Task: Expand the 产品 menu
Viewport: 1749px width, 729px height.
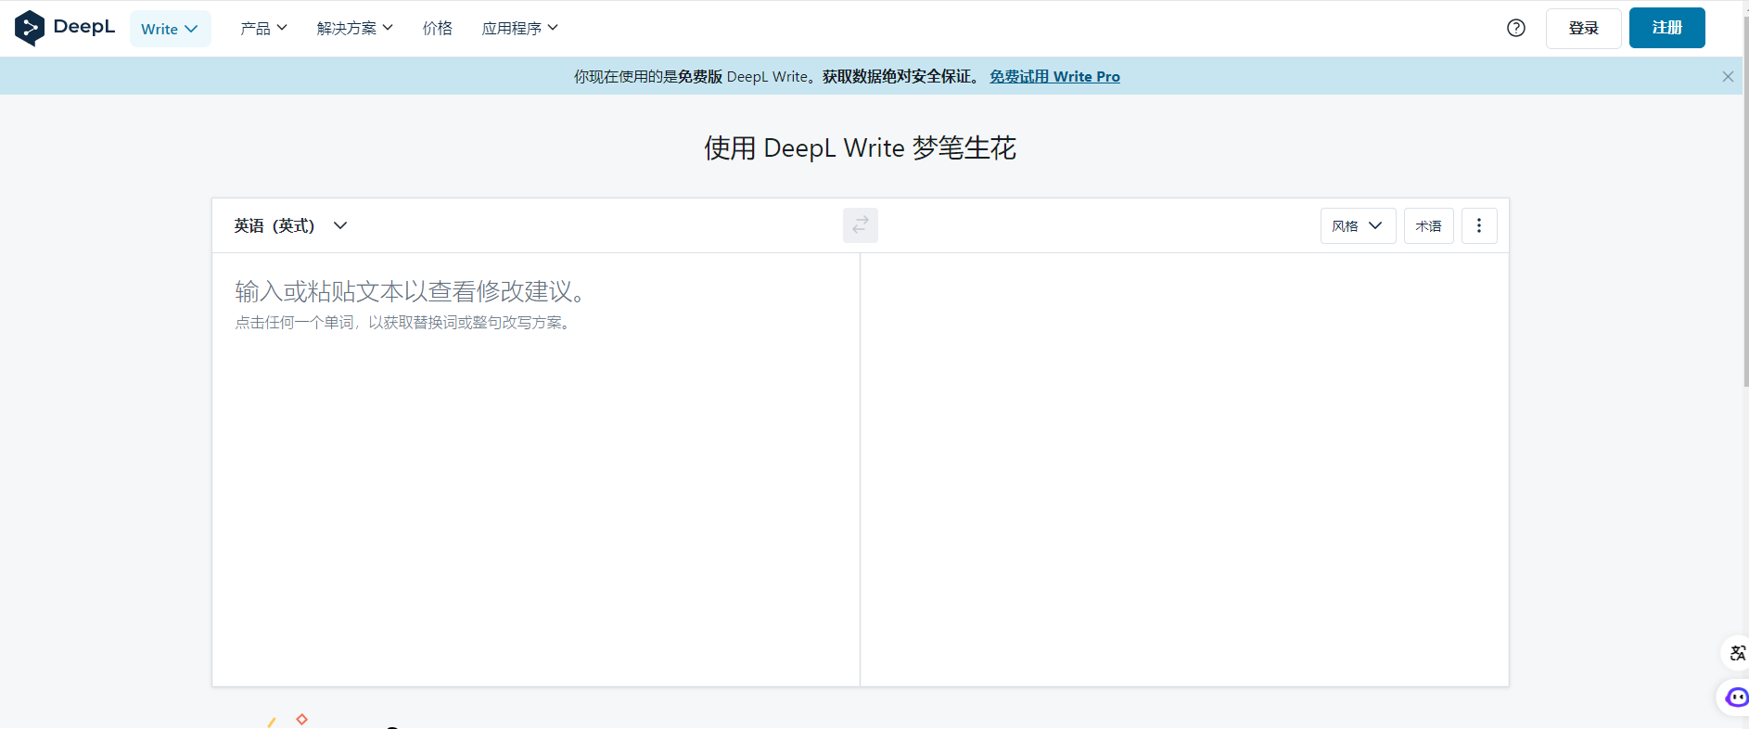Action: click(263, 29)
